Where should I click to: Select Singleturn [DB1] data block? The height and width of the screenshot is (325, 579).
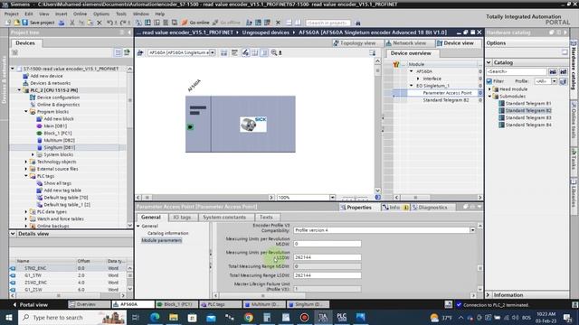(x=59, y=147)
